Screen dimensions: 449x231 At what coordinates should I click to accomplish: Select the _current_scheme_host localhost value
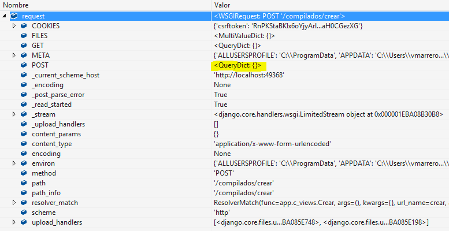[249, 75]
